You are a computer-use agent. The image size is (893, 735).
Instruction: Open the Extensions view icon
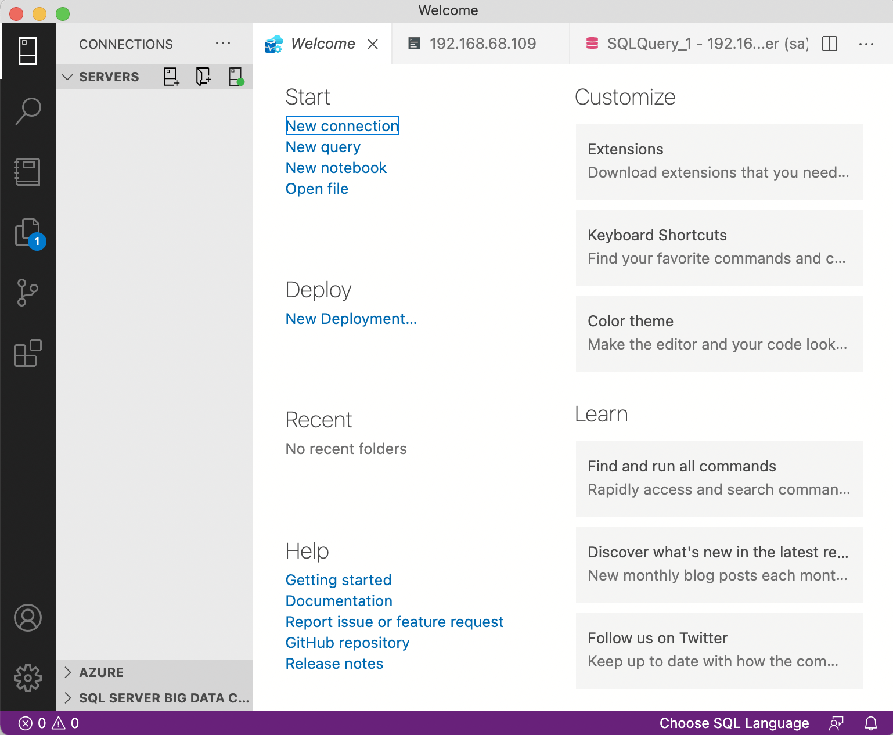28,353
